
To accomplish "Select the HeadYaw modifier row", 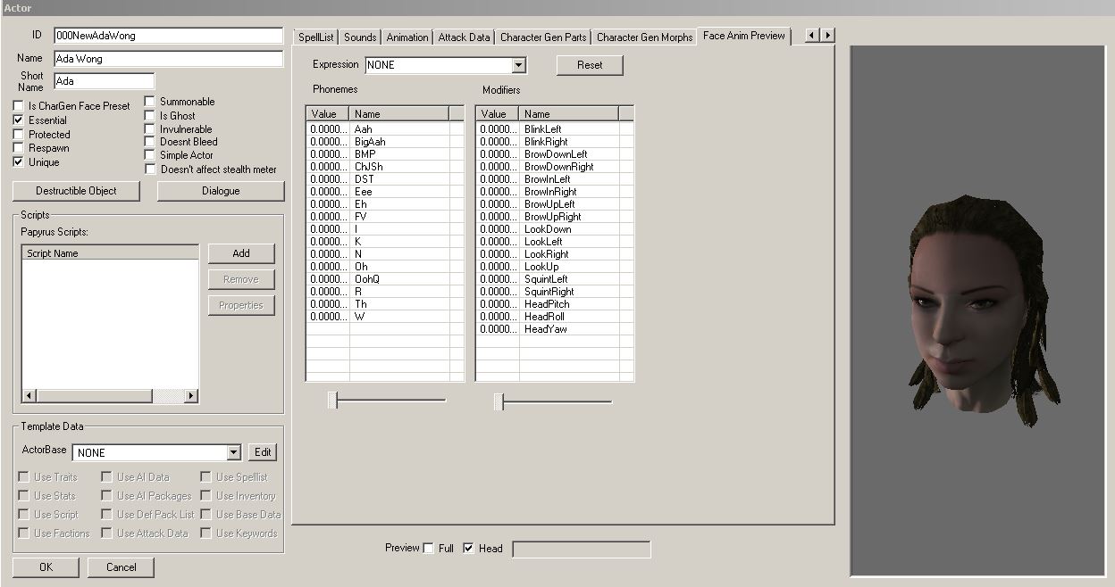I will (x=555, y=329).
